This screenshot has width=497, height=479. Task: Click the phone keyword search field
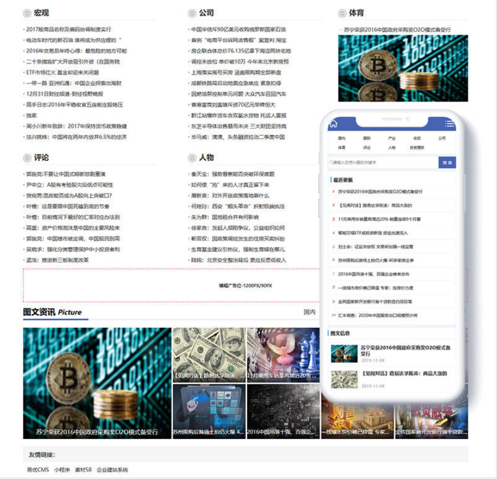[x=384, y=162]
